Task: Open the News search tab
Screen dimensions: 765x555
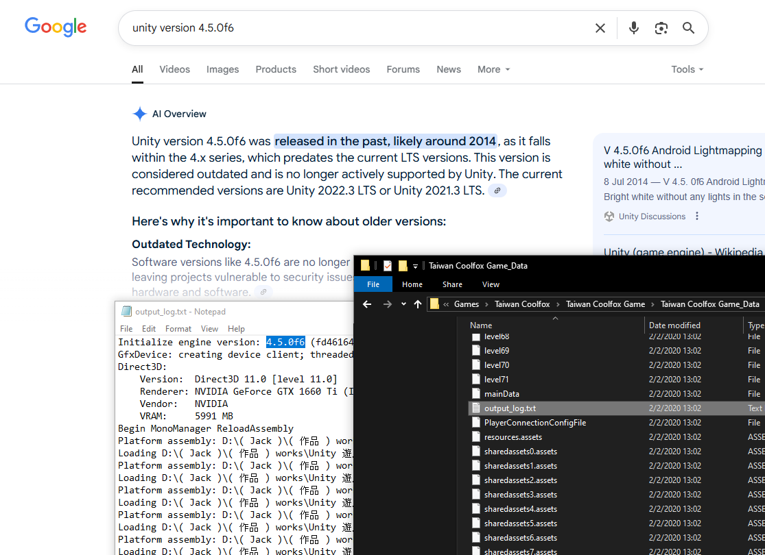Action: 449,70
